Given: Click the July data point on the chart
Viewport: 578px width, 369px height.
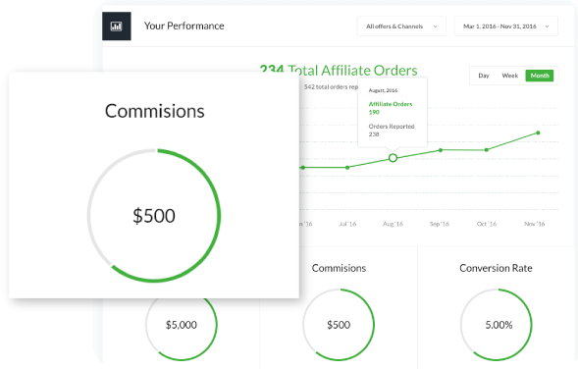Looking at the screenshot, I should (x=347, y=168).
